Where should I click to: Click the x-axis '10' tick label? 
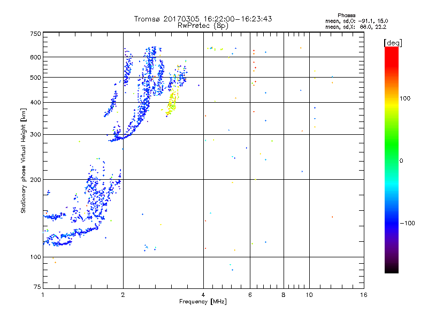tap(309, 295)
